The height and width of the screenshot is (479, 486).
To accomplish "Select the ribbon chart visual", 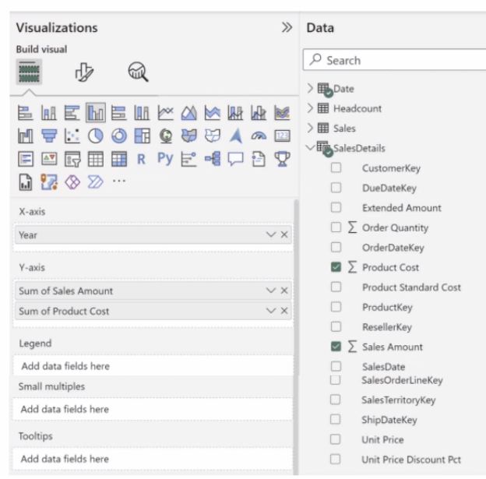I will (x=282, y=112).
